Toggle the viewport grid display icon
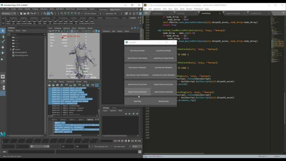The height and width of the screenshot is (161, 286). pyautogui.click(x=72, y=31)
